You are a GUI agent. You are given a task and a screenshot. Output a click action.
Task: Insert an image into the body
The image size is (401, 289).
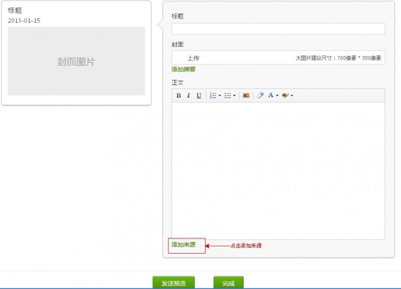pos(246,95)
